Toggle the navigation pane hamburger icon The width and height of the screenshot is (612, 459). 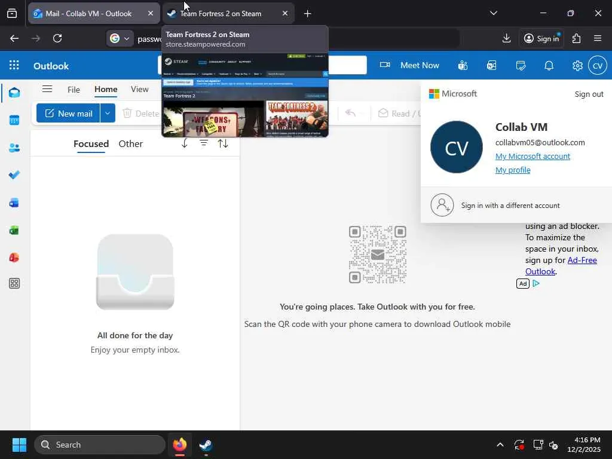pos(47,89)
